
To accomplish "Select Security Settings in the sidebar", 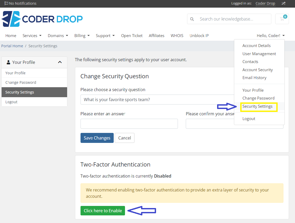I will [34, 92].
